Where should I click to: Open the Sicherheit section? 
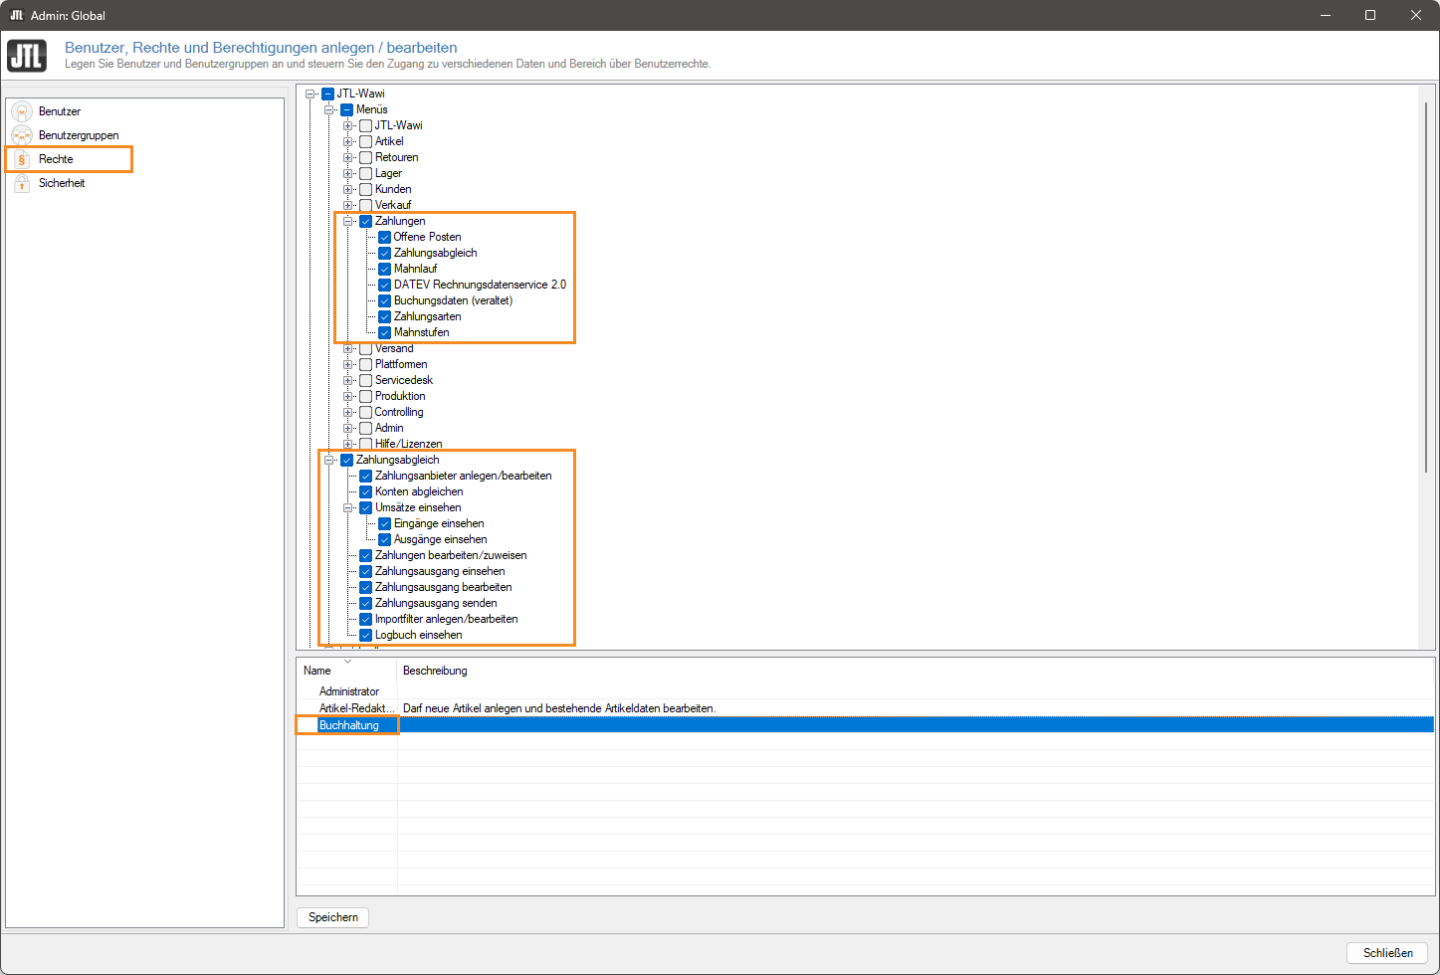point(62,183)
